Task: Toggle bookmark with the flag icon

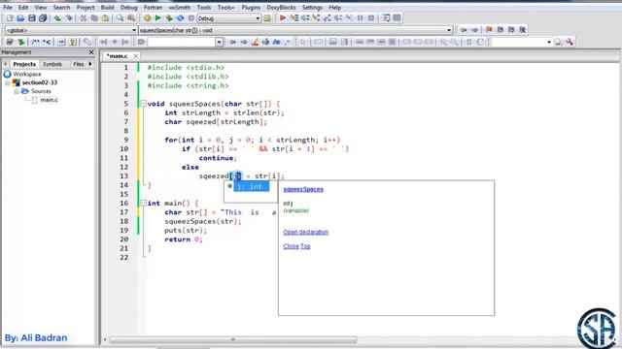Action: 489,30
